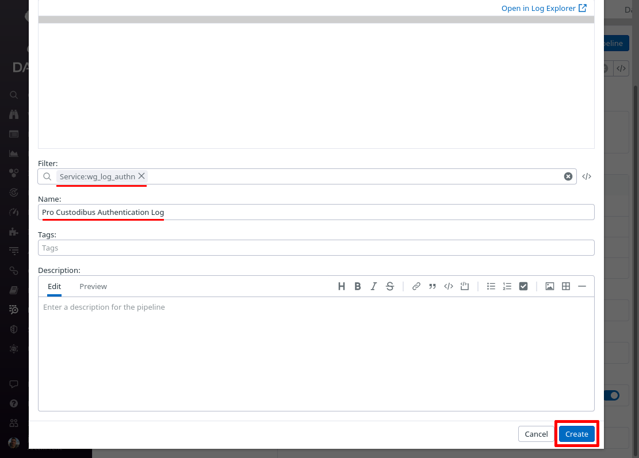Insert a numbered list
Image resolution: width=639 pixels, height=458 pixels.
(507, 286)
